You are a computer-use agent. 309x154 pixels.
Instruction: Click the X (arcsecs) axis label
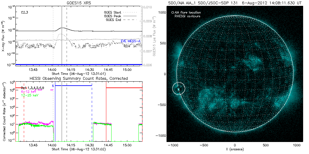235,149
